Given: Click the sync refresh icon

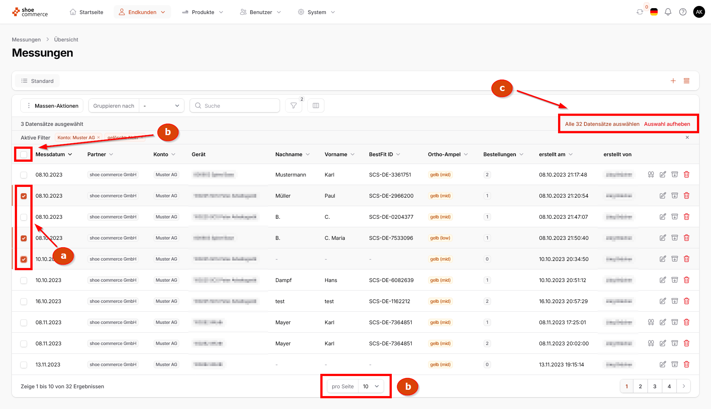Looking at the screenshot, I should coord(640,12).
